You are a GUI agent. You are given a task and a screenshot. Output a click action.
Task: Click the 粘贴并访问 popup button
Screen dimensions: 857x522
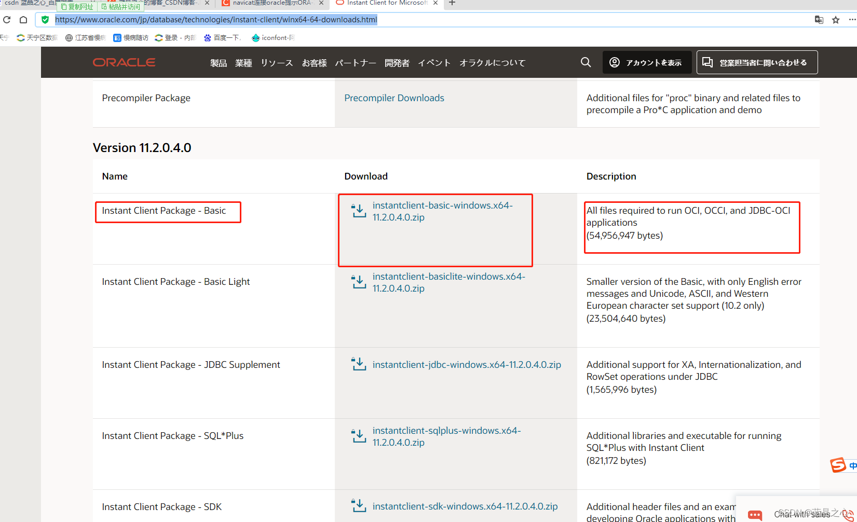(121, 7)
